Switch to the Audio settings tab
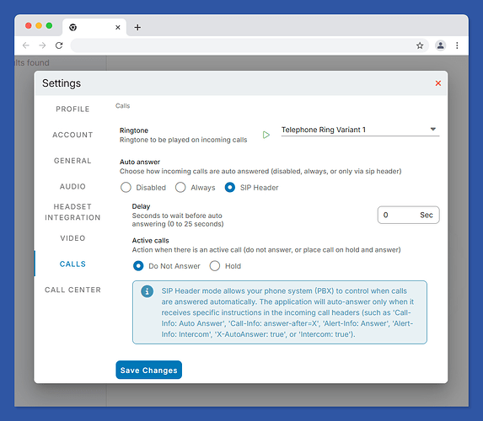Image resolution: width=483 pixels, height=421 pixels. (72, 186)
